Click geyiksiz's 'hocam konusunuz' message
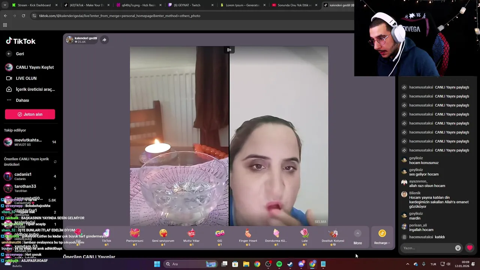 pos(424,163)
